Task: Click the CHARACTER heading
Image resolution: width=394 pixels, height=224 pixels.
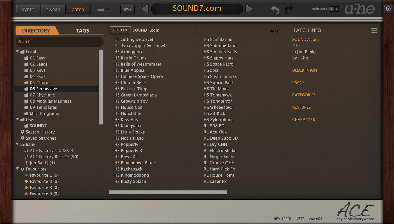Action: pos(303,120)
